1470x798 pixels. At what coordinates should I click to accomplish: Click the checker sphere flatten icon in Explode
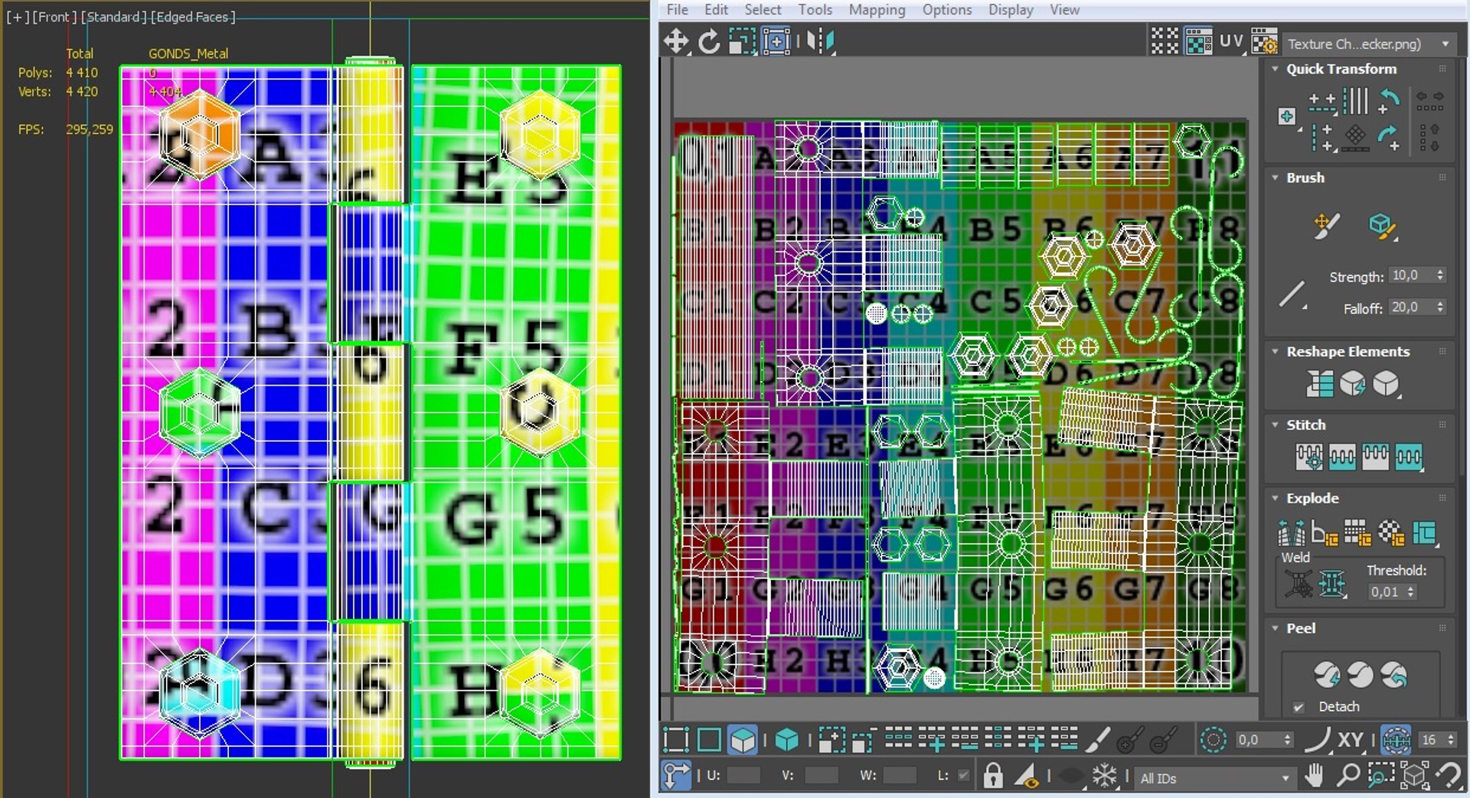pos(1390,532)
